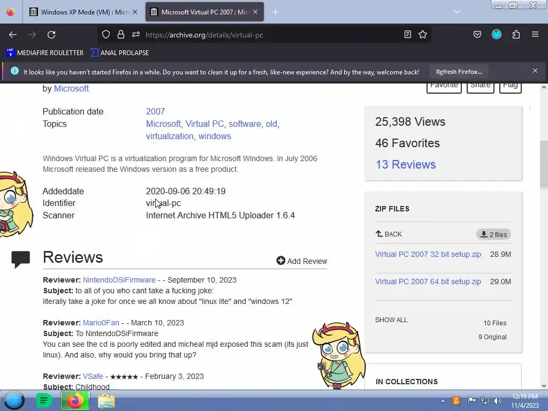Go back with the browser back arrow
Screen dimensions: 548x411
pos(13,35)
